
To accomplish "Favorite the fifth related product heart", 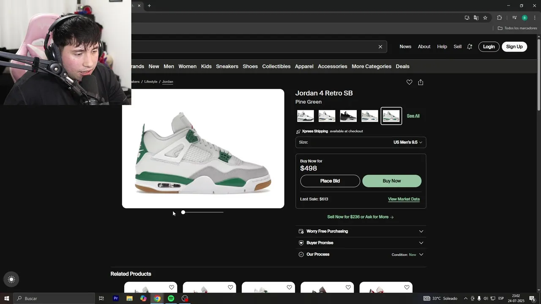I will [407, 288].
